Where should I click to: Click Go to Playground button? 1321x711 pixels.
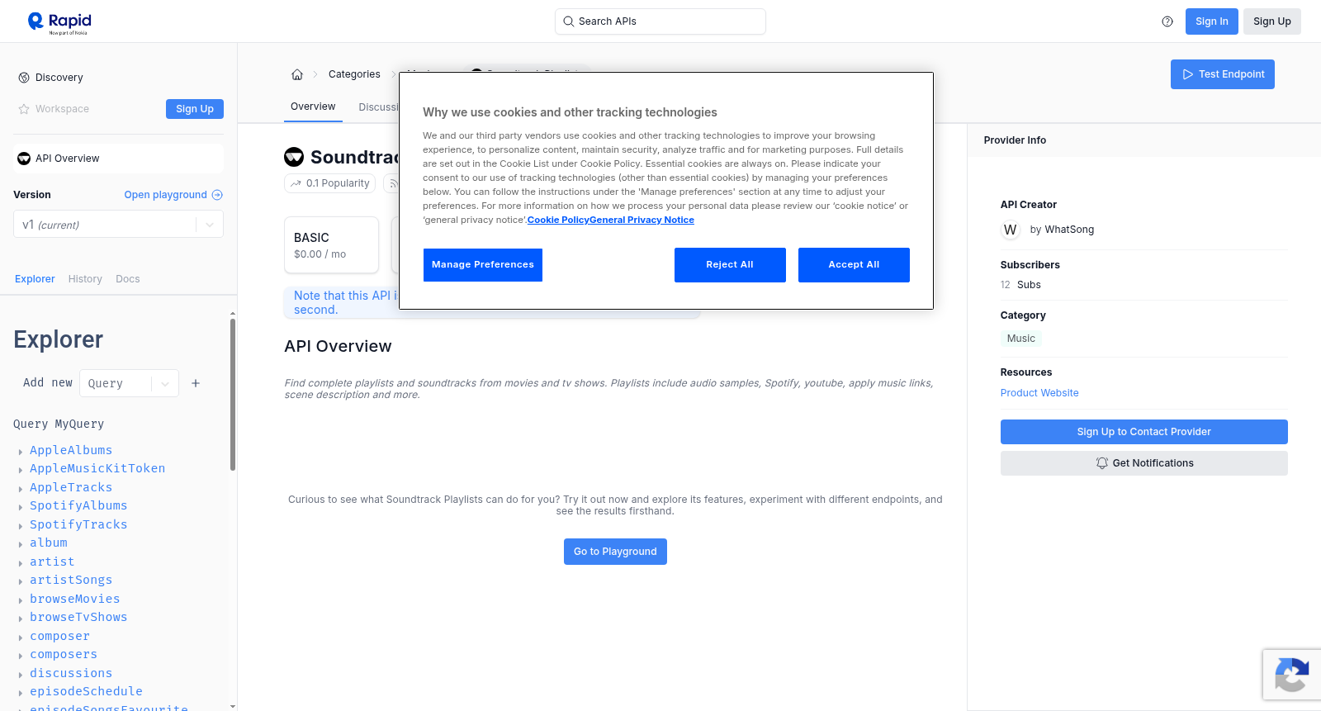615,552
